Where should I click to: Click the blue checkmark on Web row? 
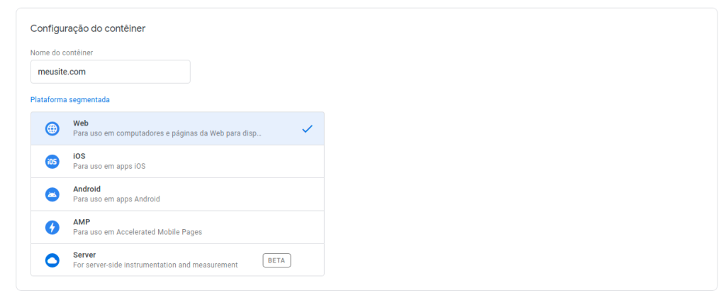click(x=307, y=129)
